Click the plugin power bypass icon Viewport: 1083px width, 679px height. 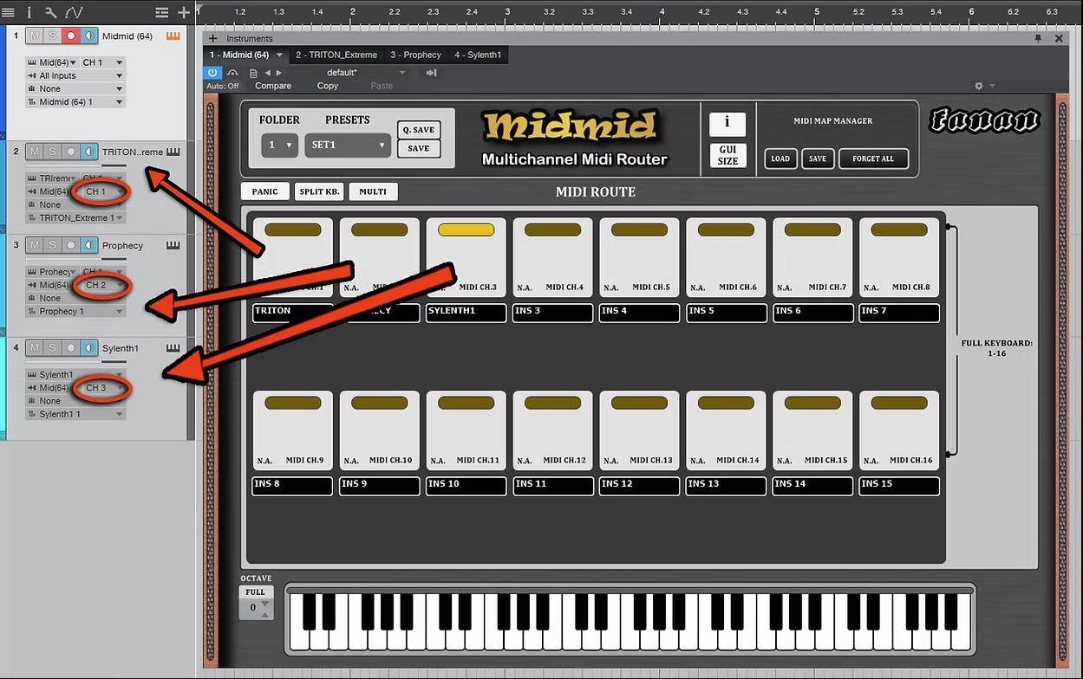click(214, 73)
